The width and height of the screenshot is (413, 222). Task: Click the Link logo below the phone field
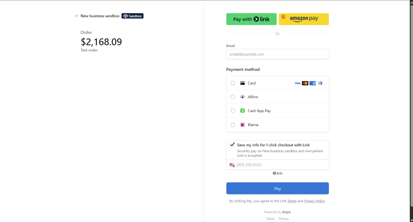(277, 173)
